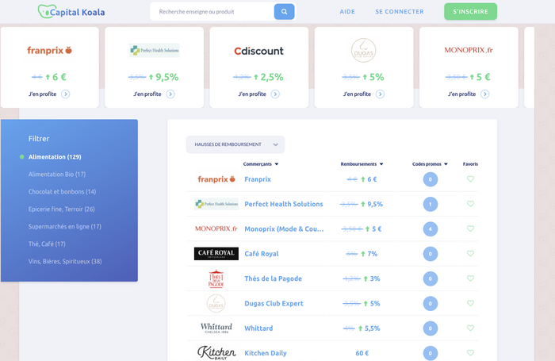Open Kitchen Daily merchant link
Image resolution: width=555 pixels, height=361 pixels.
pos(266,353)
